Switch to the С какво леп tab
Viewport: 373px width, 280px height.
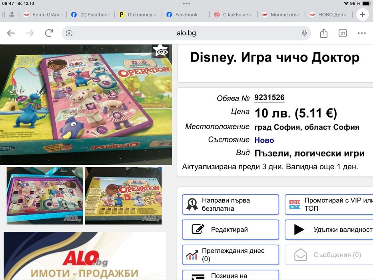[x=233, y=14]
